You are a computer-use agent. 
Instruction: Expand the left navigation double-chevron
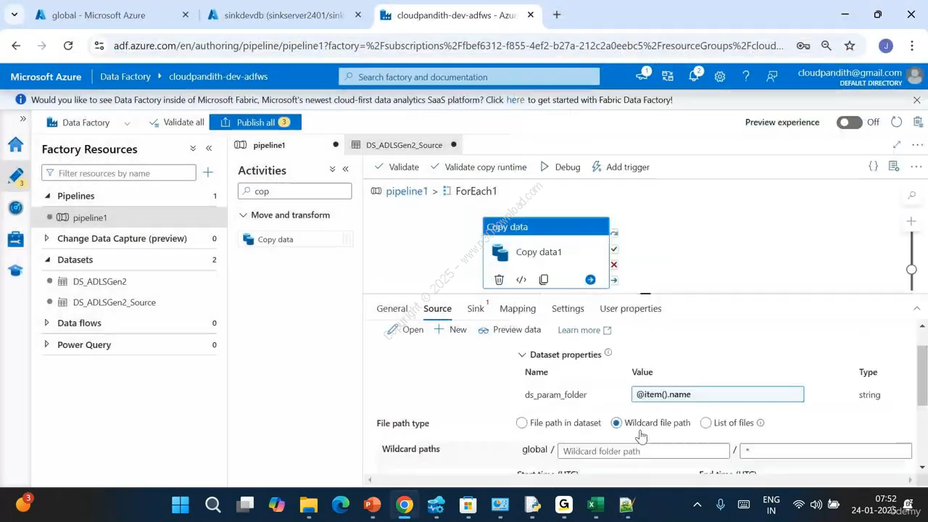22,119
